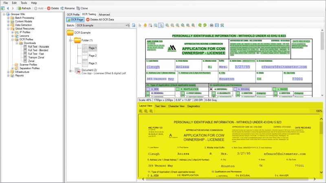Zoom in on the document viewer
326x183 pixels.
coord(167,25)
